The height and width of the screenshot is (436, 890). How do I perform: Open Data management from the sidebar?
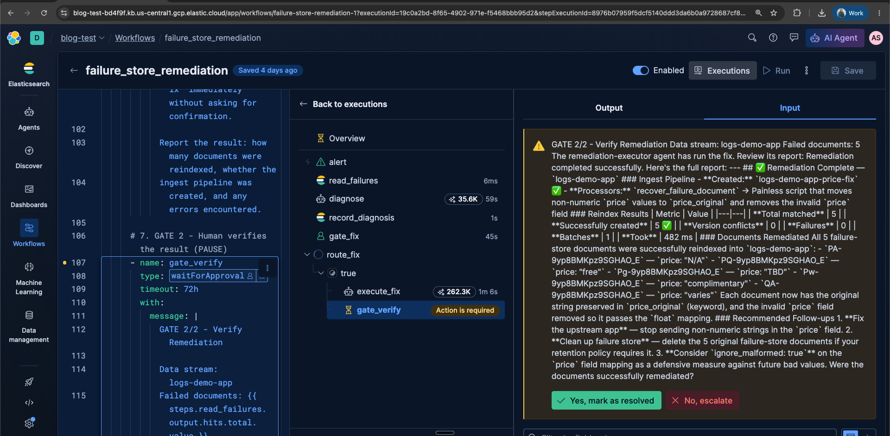coord(29,327)
